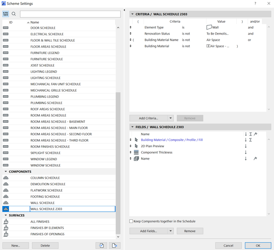274x250 pixels.
Task: Collapse the CRITERIA panel
Action: tap(133, 14)
